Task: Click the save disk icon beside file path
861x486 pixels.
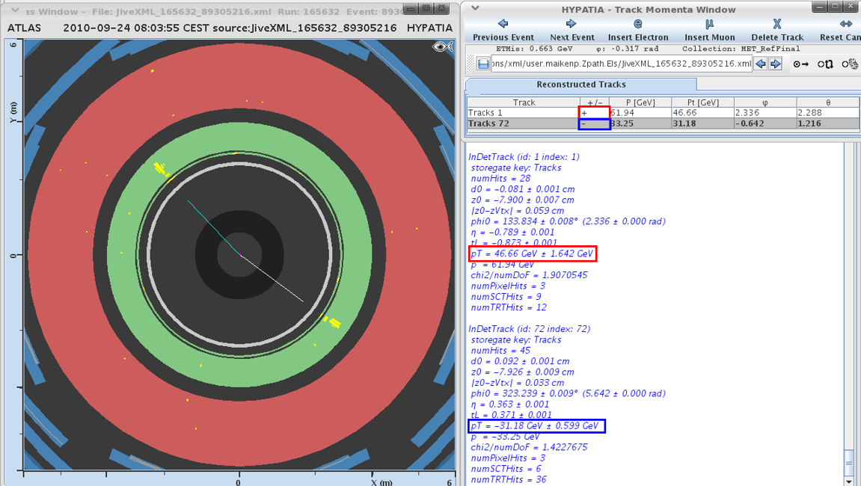Action: [x=483, y=64]
